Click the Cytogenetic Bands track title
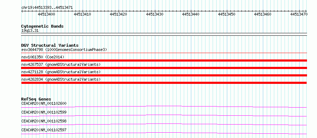Screen dimensions: 317x138 pos(42,26)
